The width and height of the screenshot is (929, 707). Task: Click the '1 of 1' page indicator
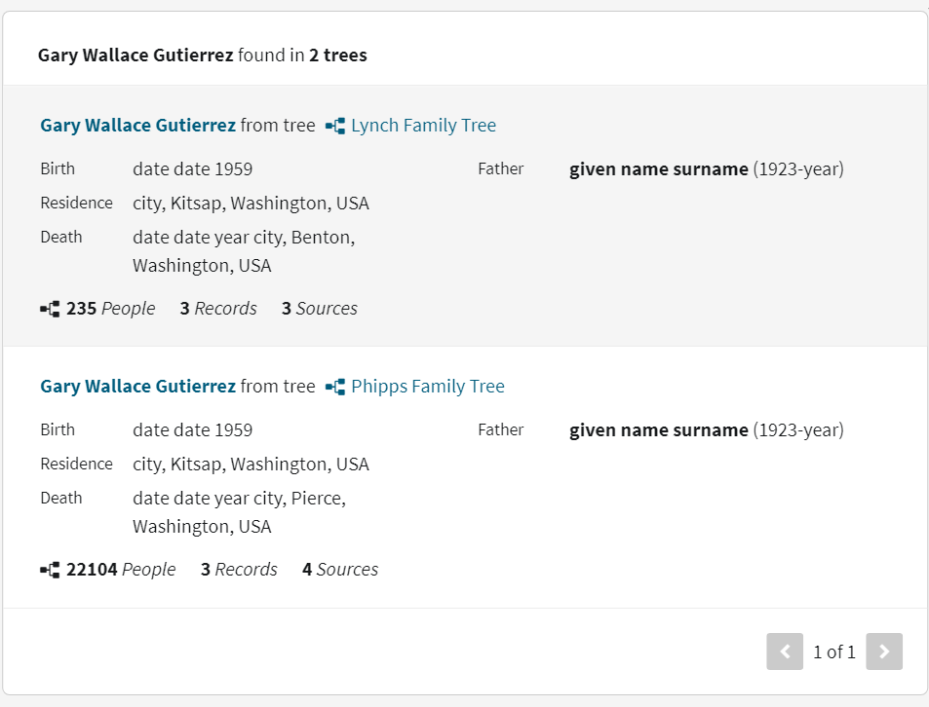coord(834,652)
